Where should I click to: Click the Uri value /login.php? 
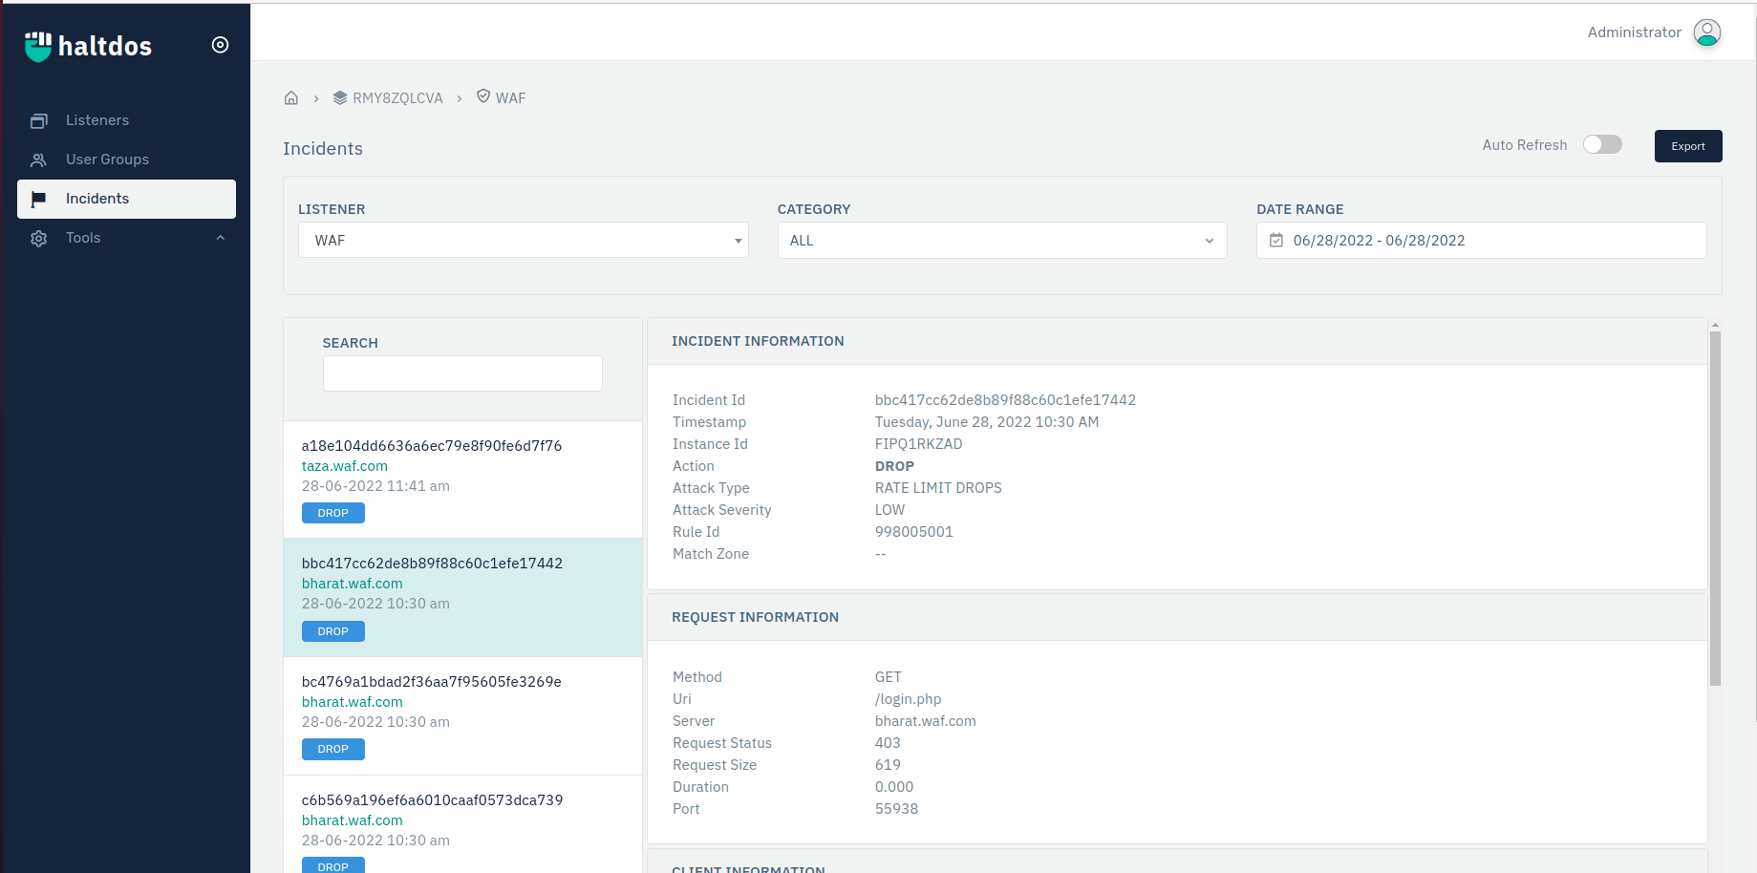[908, 699]
